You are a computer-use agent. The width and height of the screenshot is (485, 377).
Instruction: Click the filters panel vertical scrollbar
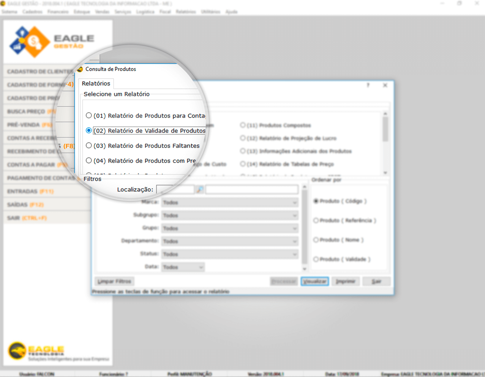305,228
